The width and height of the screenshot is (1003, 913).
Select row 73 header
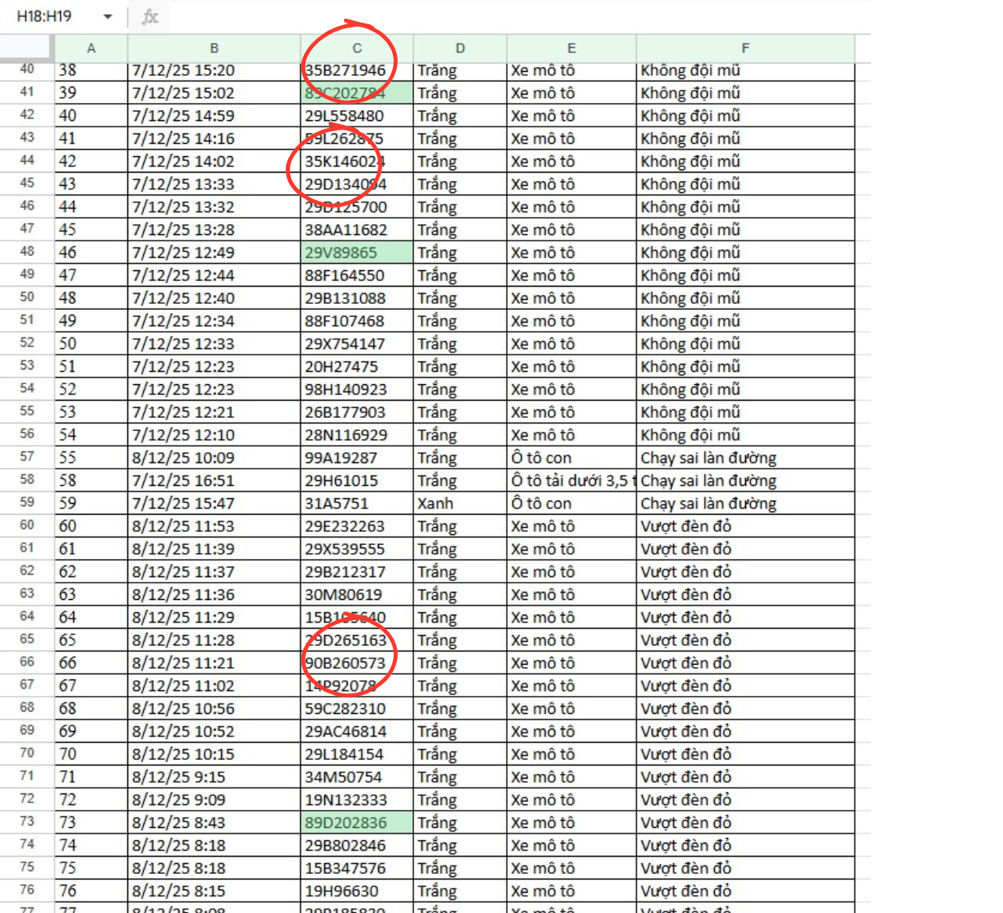click(27, 822)
